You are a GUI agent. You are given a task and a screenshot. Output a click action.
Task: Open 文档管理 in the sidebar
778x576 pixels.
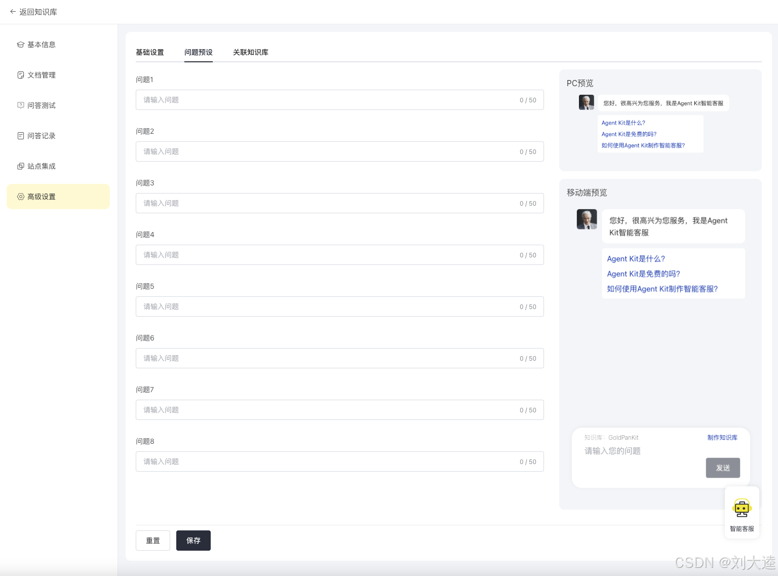tap(58, 75)
